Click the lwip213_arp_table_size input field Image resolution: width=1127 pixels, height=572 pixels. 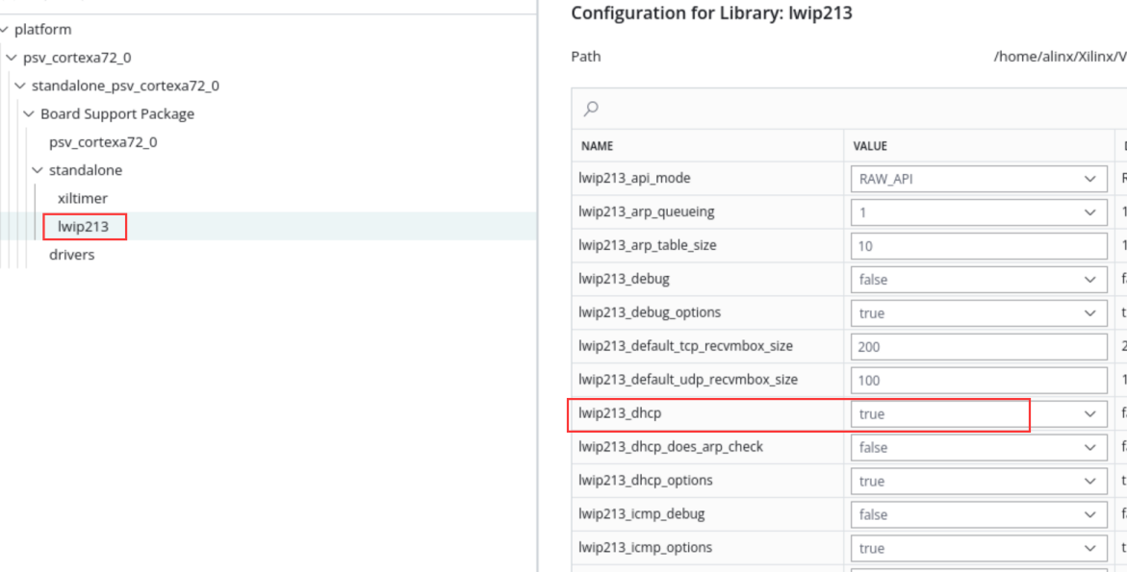[x=978, y=246]
